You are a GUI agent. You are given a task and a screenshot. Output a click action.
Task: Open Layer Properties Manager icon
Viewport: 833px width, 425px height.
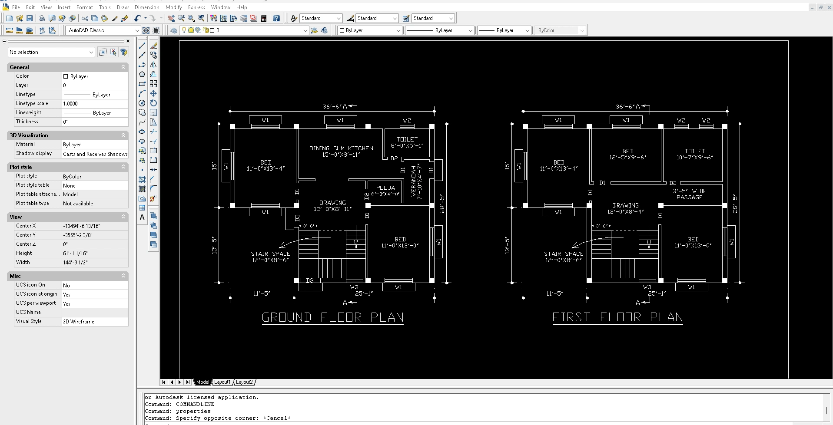(173, 30)
